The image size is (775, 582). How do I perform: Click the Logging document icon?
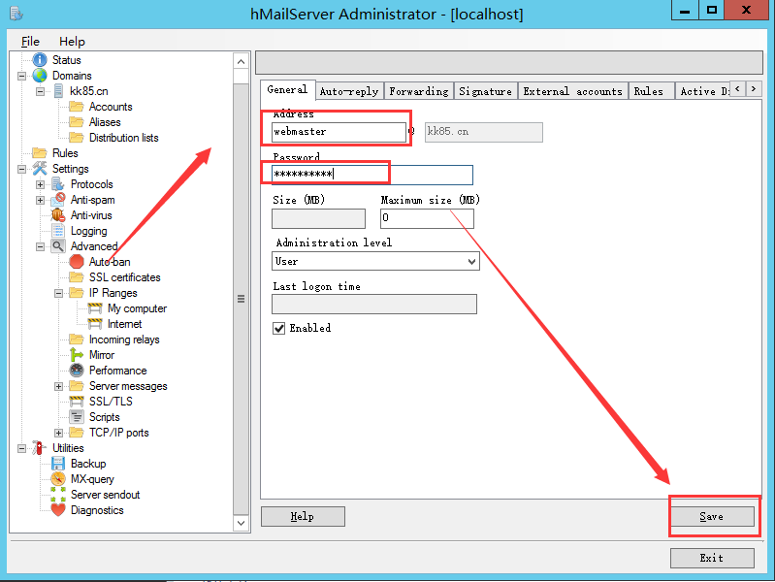[58, 231]
